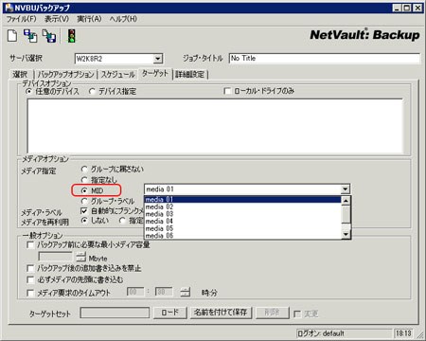The height and width of the screenshot is (341, 426).
Task: Toggle the 変更 checkbox
Action: [x=297, y=314]
